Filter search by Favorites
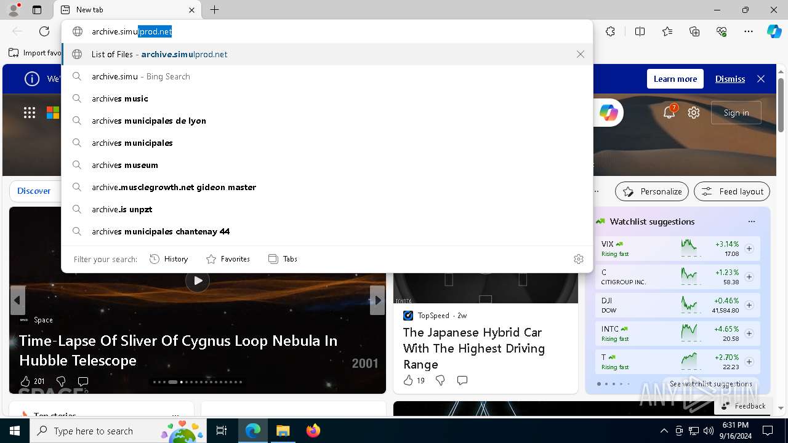Screen dimensions: 788x443 pos(228,259)
